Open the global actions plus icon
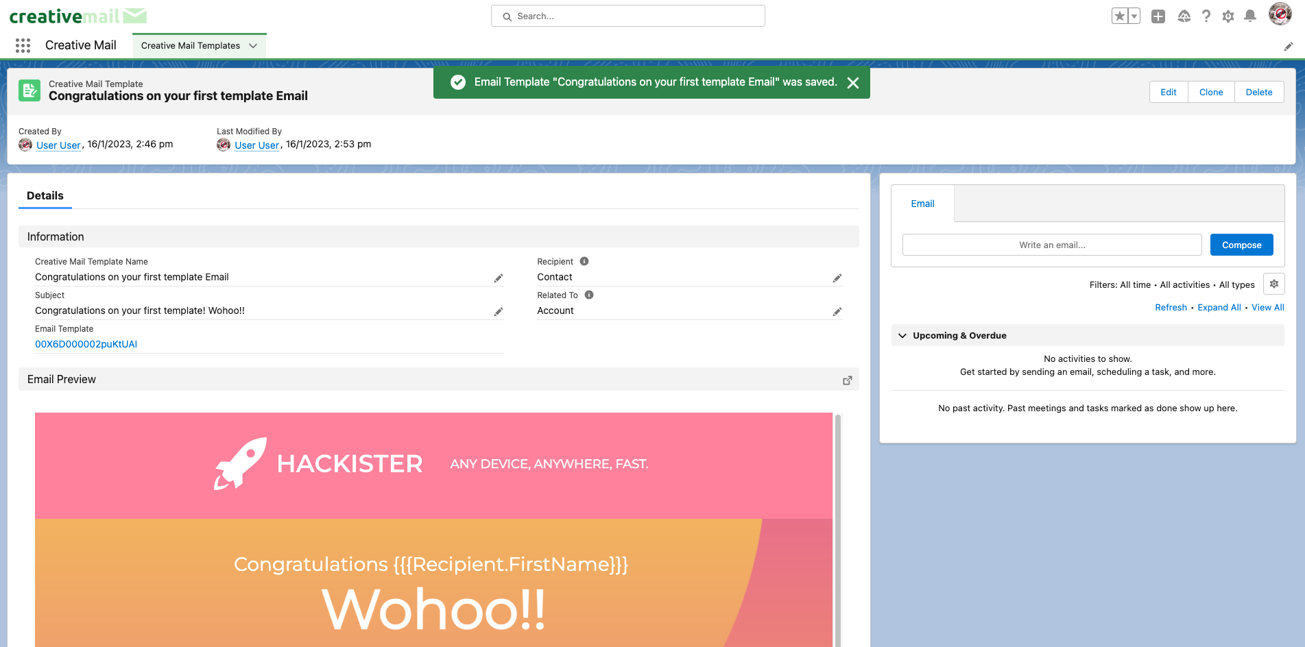Viewport: 1305px width, 647px height. 1158,16
